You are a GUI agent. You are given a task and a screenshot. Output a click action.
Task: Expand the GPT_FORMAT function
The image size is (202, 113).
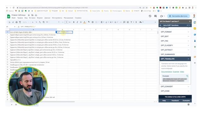[175, 32]
